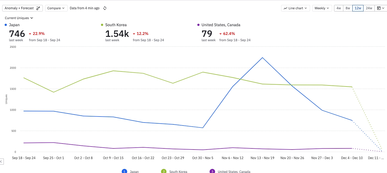The image size is (387, 173).
Task: Click the Anomaly + Forecast button
Action: click(23, 8)
